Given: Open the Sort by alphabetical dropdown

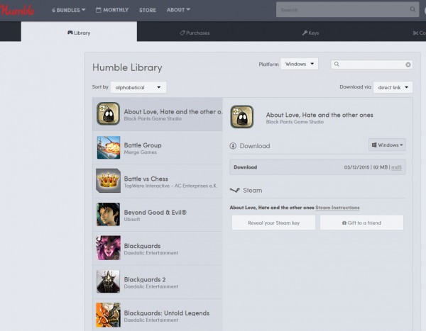Looking at the screenshot, I should tap(138, 87).
